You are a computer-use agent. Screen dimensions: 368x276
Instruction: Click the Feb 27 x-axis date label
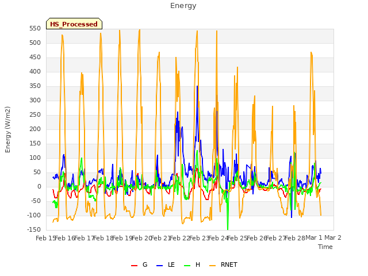pyautogui.click(x=276, y=238)
